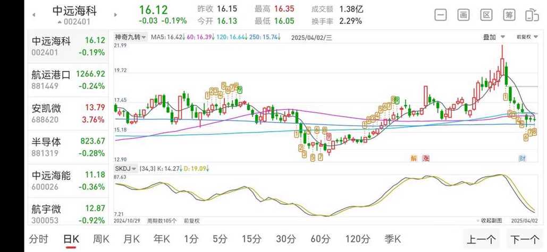Tap the rotate screen phone icon
This screenshot has width=547, height=252.
(532, 15)
